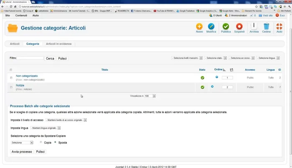Open the Sito menu
Image resolution: width=292 pixels, height=168 pixels.
8,15
